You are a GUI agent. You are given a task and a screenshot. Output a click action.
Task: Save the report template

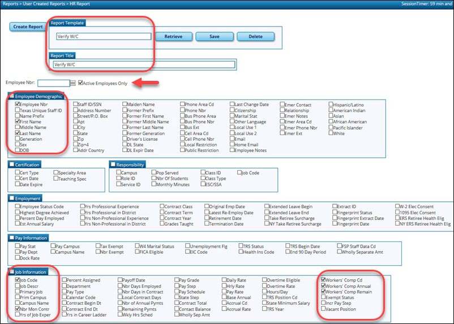point(214,37)
